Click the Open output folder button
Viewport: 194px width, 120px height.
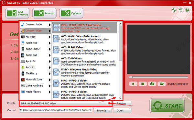tap(122, 110)
